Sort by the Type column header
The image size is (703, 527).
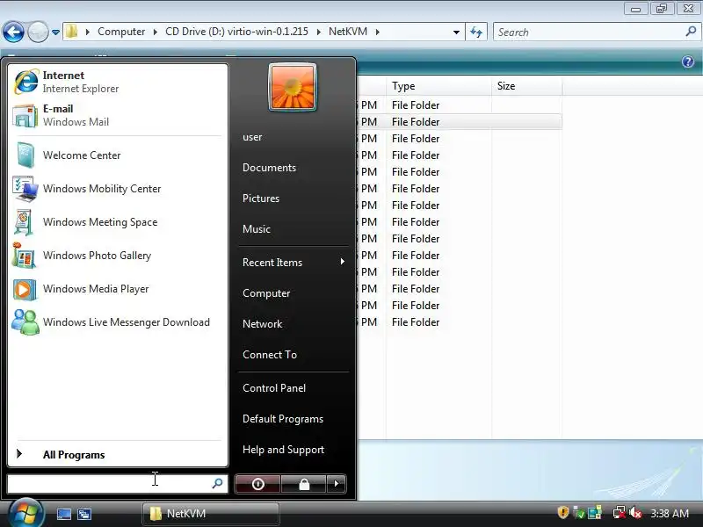[438, 86]
